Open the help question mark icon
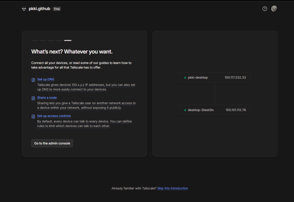 click(265, 9)
